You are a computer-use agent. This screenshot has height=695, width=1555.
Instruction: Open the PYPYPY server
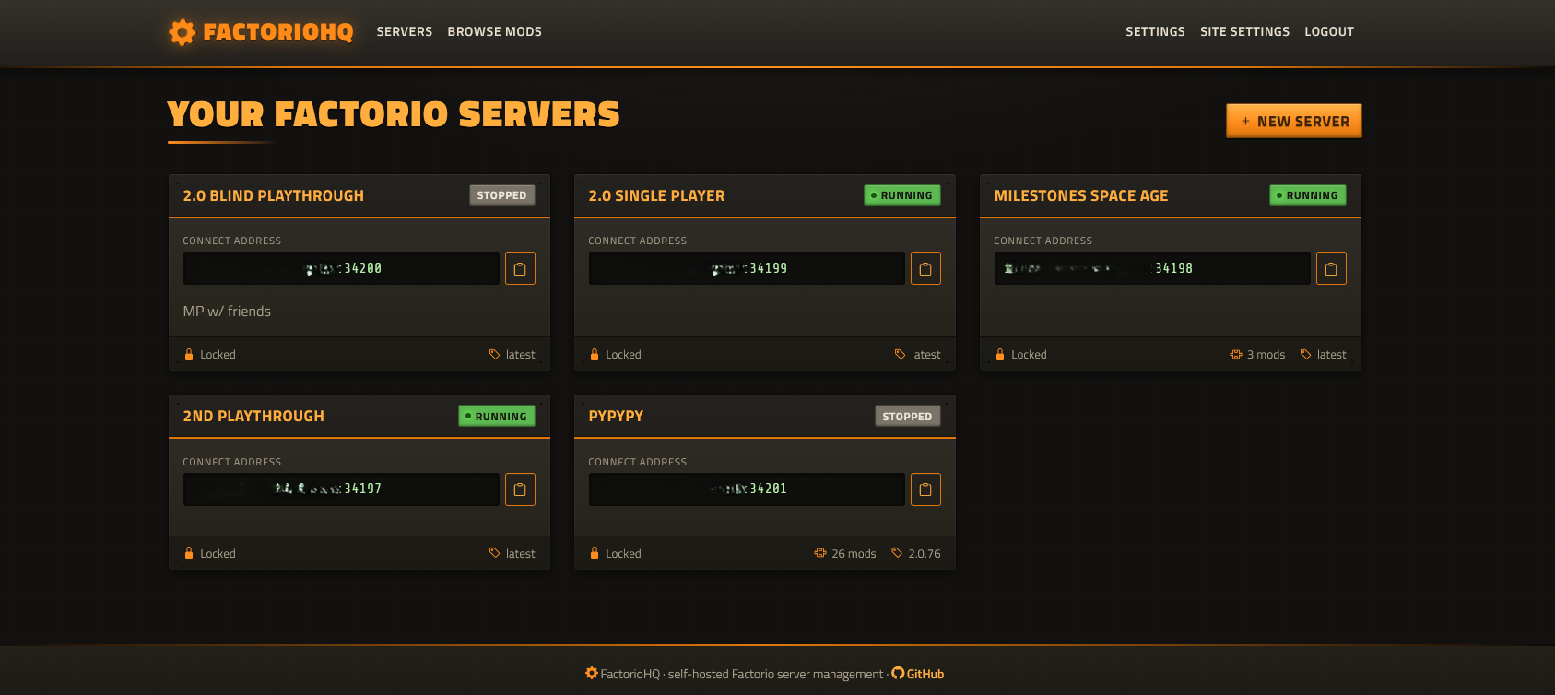click(617, 416)
